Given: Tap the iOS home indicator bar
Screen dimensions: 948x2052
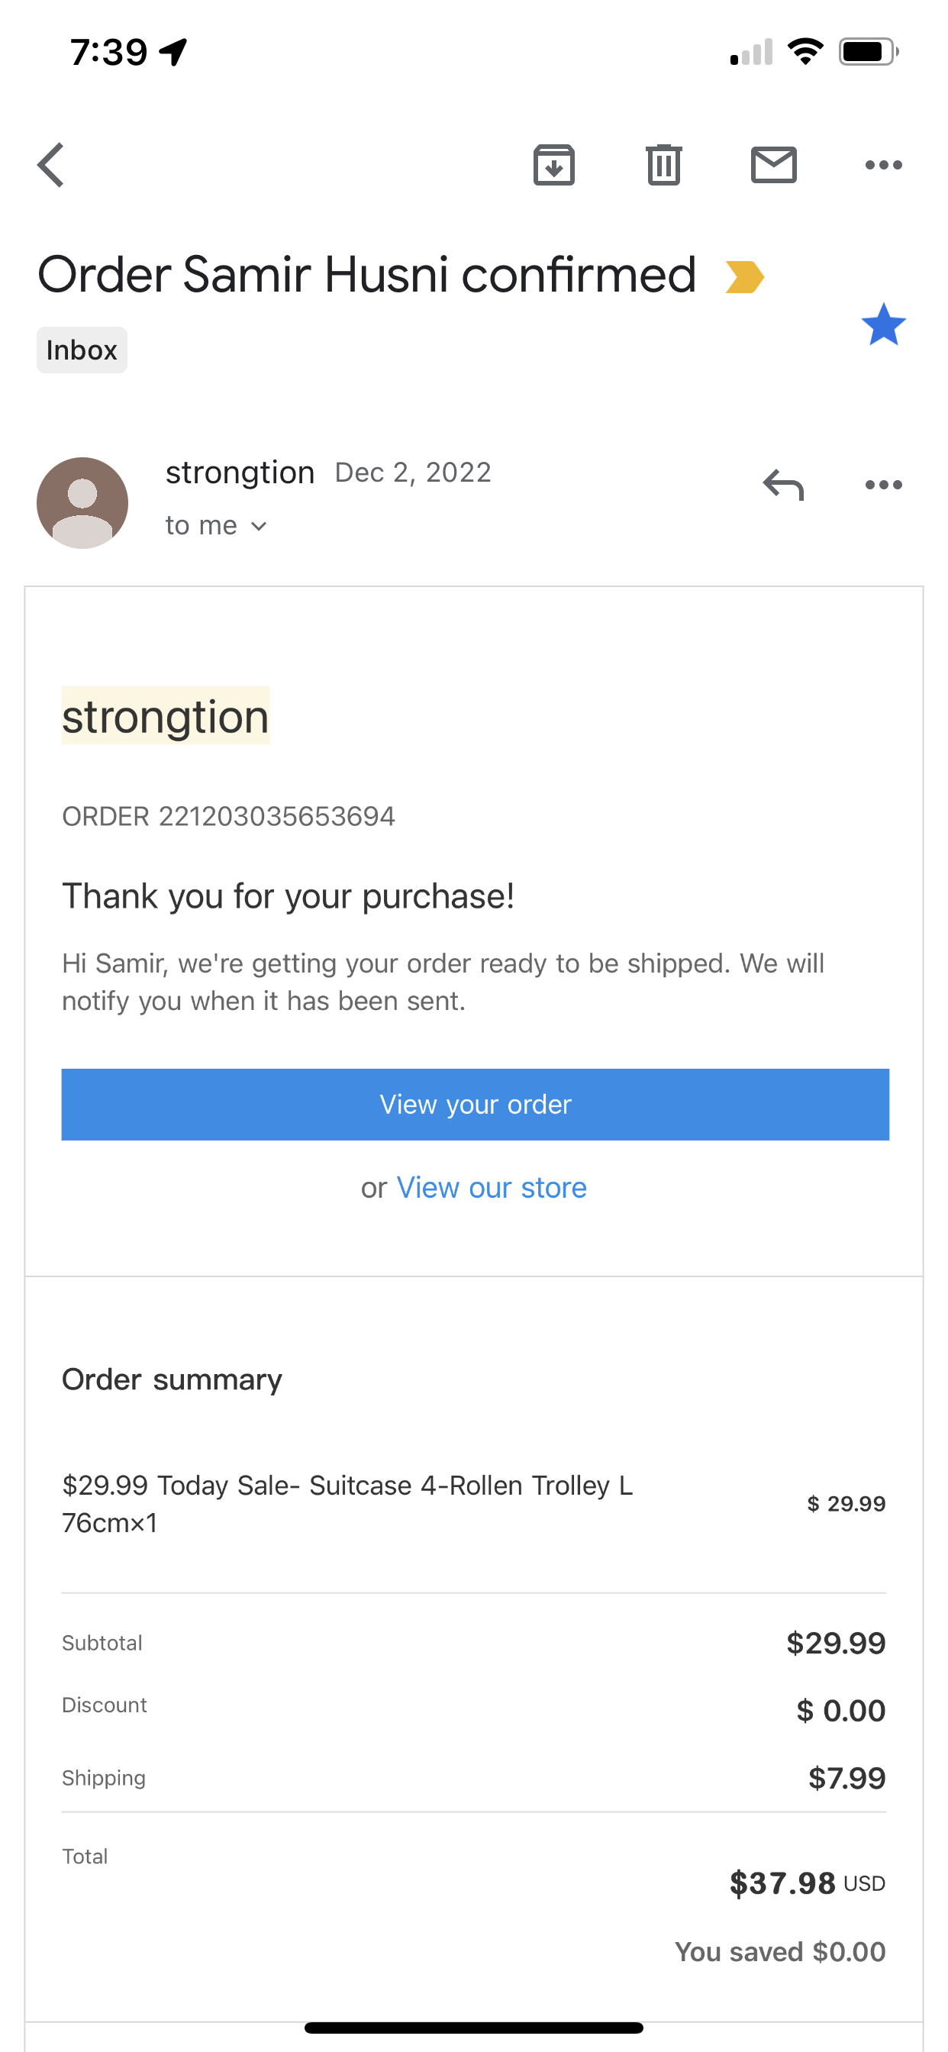Looking at the screenshot, I should coord(474,2028).
